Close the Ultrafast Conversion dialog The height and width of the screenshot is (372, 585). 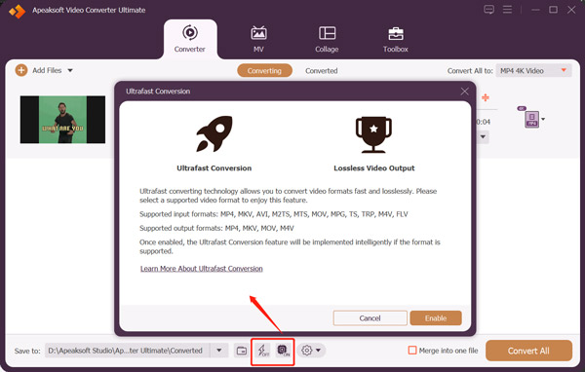pos(464,92)
